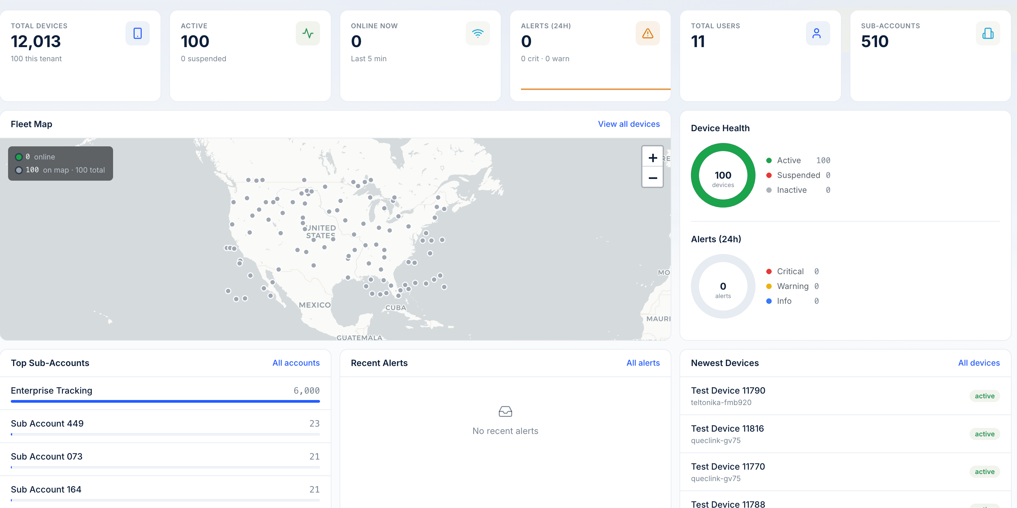The image size is (1017, 508).
Task: Click teltonika-fmb920 device model text
Action: coord(721,403)
